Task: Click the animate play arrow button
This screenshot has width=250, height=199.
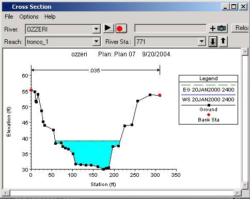Action: click(x=108, y=28)
